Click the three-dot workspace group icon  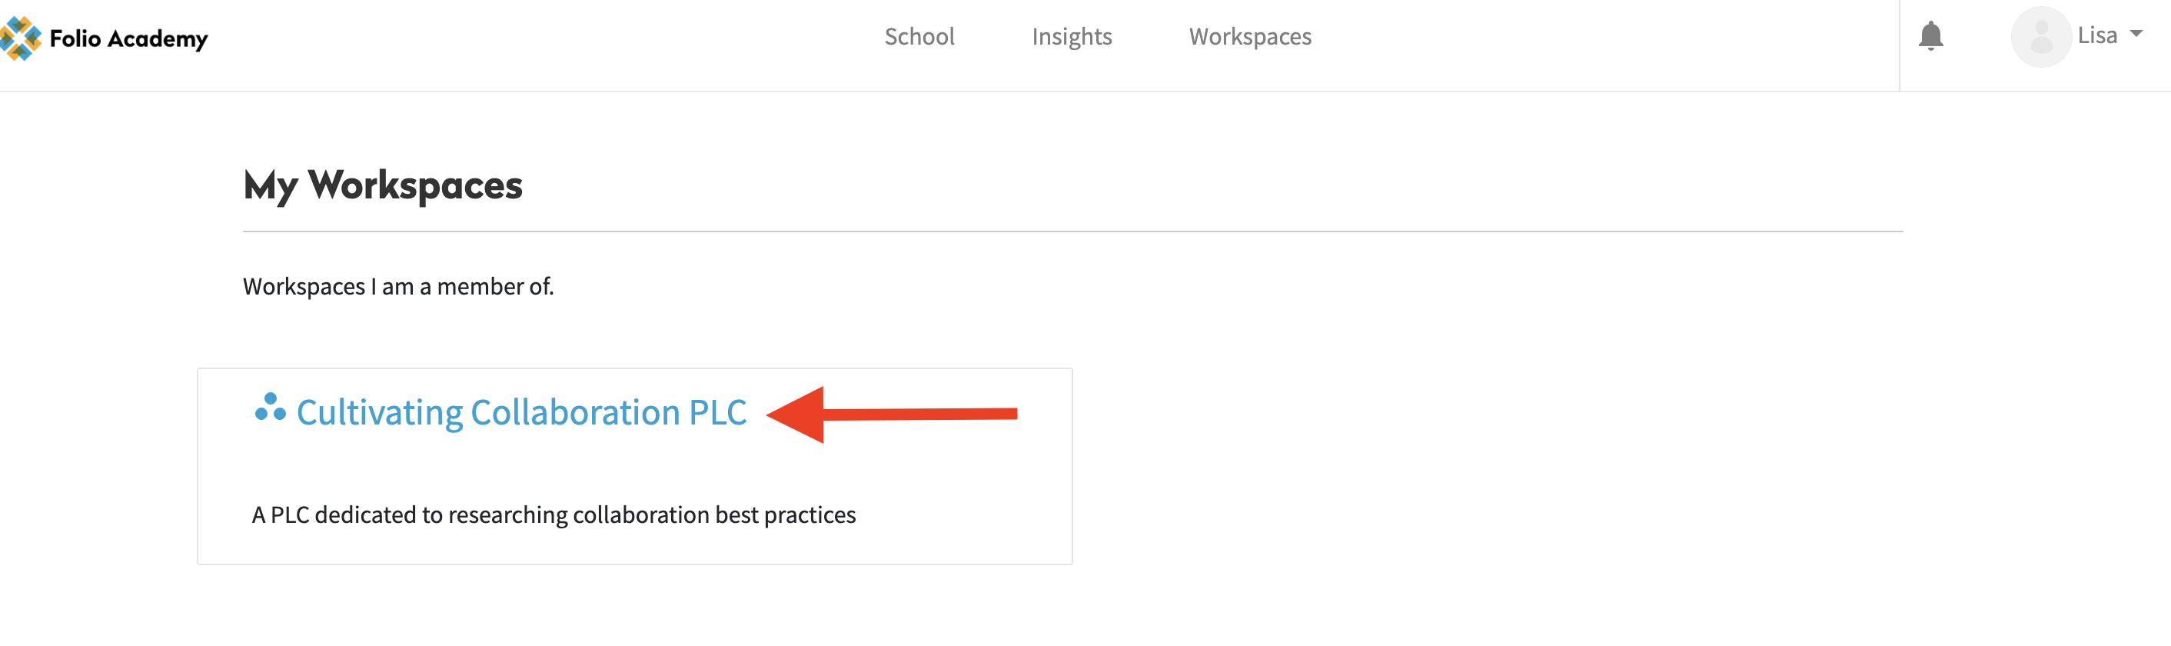click(x=270, y=408)
